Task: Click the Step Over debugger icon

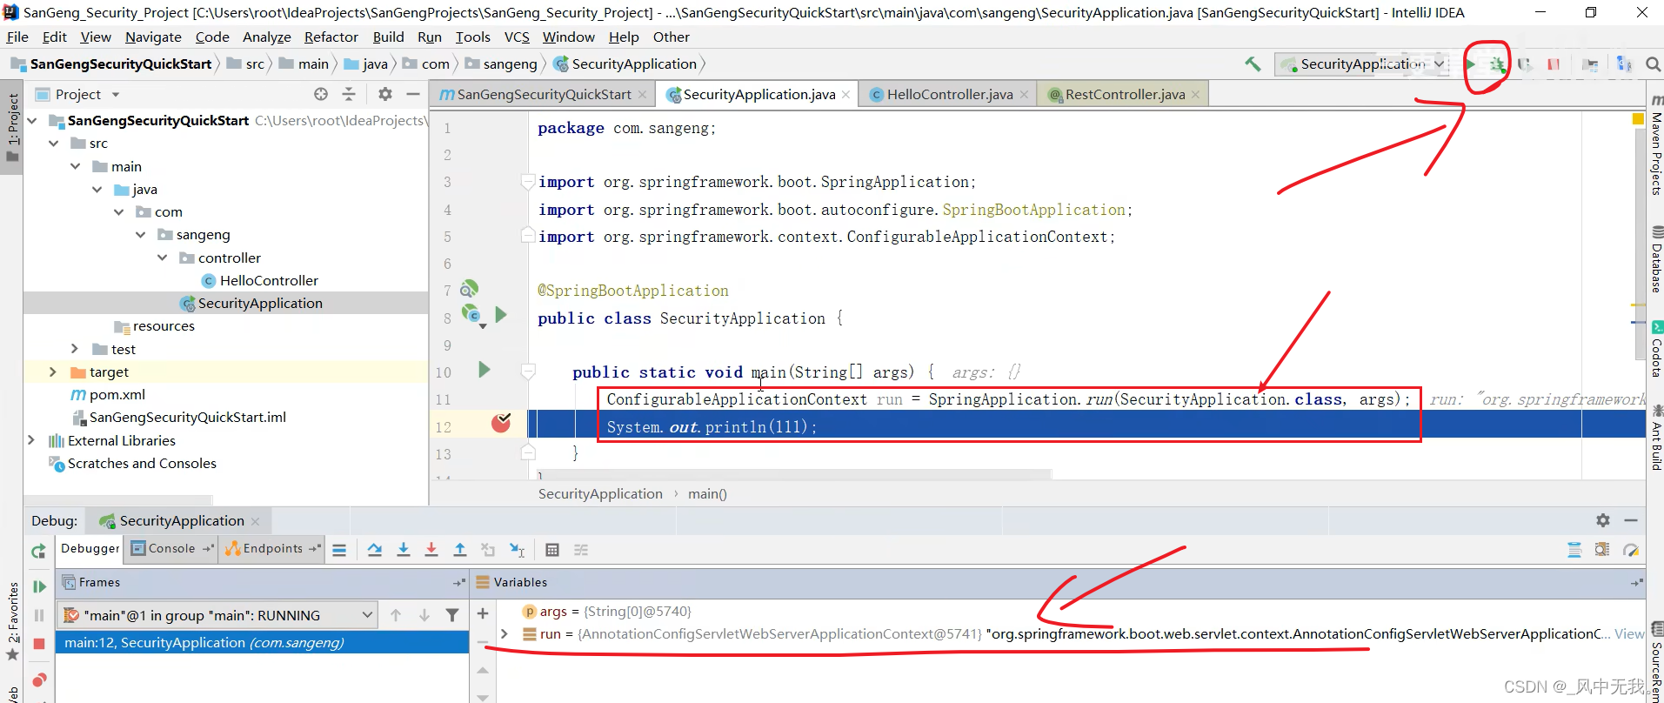Action: (x=375, y=550)
